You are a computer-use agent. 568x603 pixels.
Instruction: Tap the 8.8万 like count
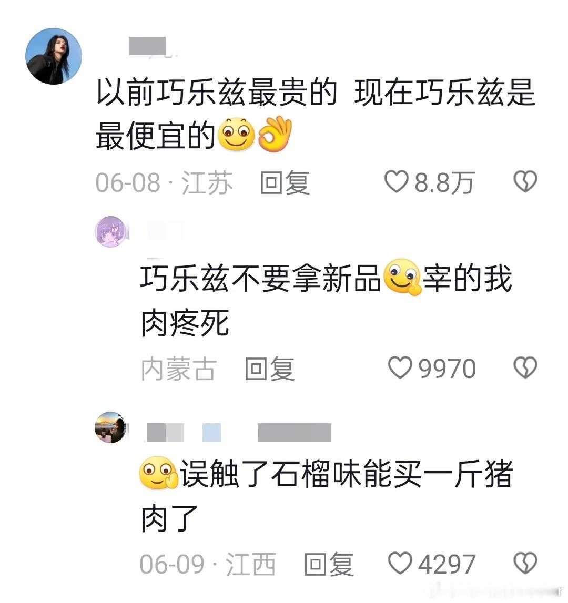(x=444, y=182)
